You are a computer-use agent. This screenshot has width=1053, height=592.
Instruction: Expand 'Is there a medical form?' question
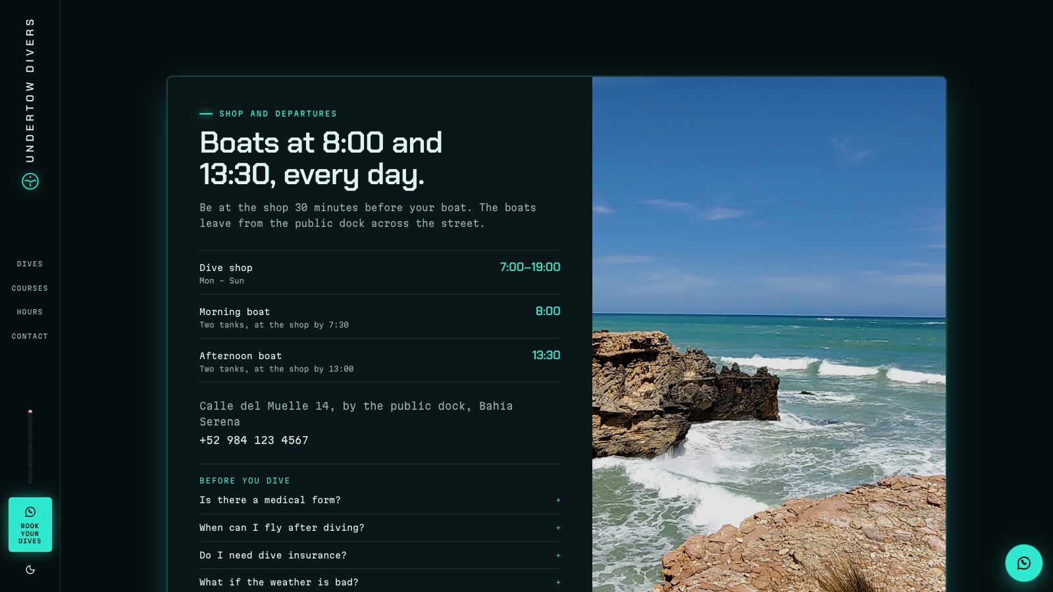(x=380, y=500)
